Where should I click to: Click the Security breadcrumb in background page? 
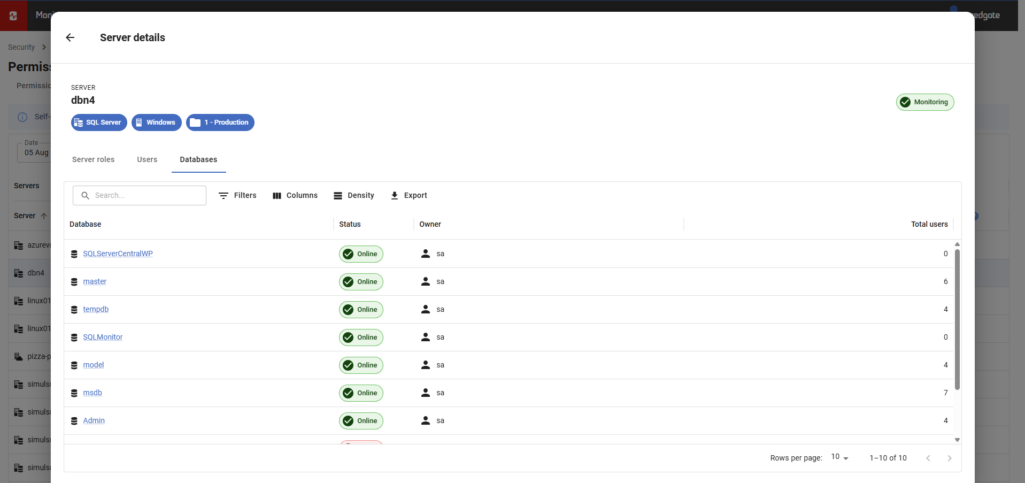tap(21, 47)
